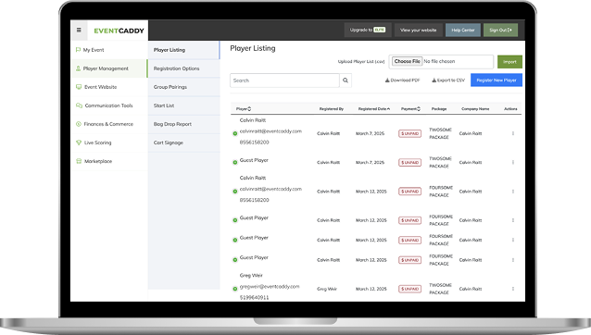Sort by Registered Date column
Image resolution: width=591 pixels, height=335 pixels.
pos(374,109)
